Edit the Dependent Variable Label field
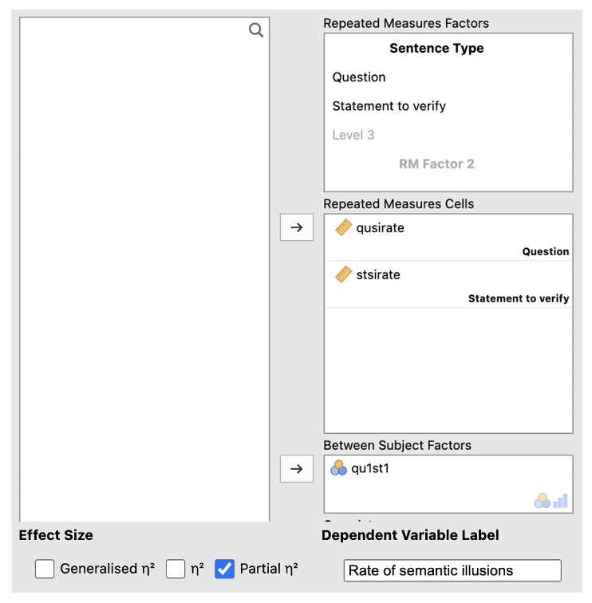This screenshot has width=592, height=603. [x=452, y=570]
